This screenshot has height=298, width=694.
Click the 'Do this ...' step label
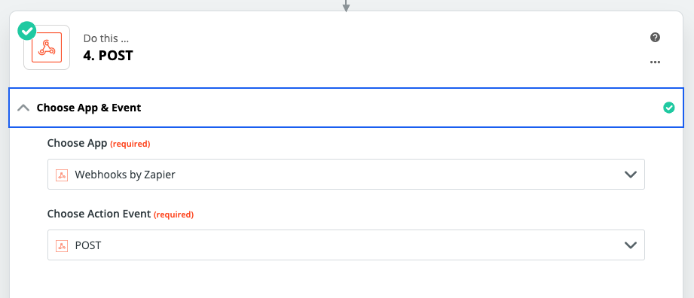point(105,38)
